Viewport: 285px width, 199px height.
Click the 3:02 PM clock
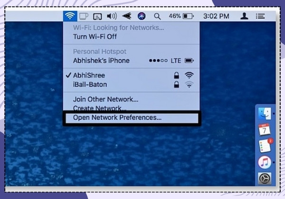click(216, 16)
